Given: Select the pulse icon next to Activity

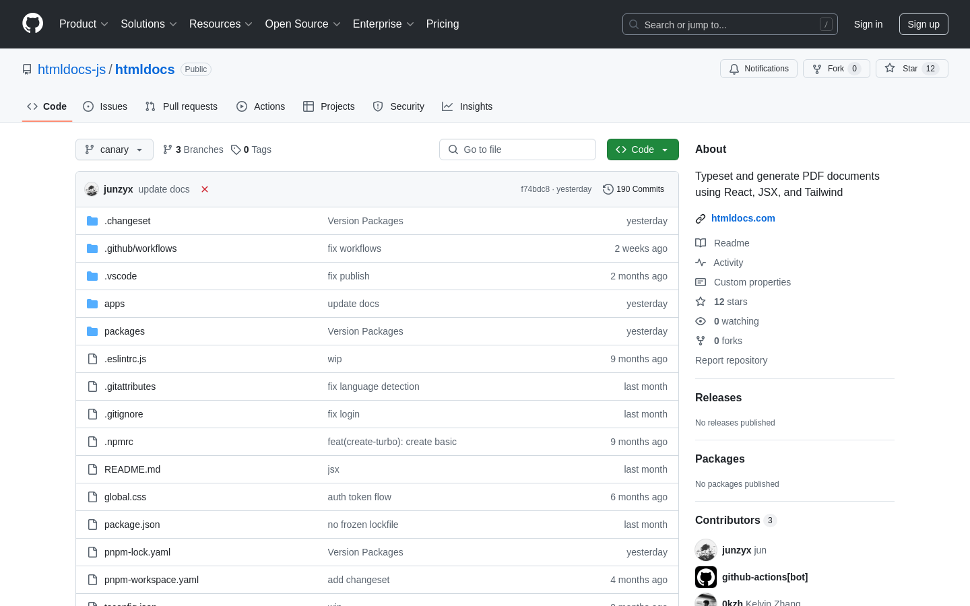Looking at the screenshot, I should pyautogui.click(x=701, y=263).
